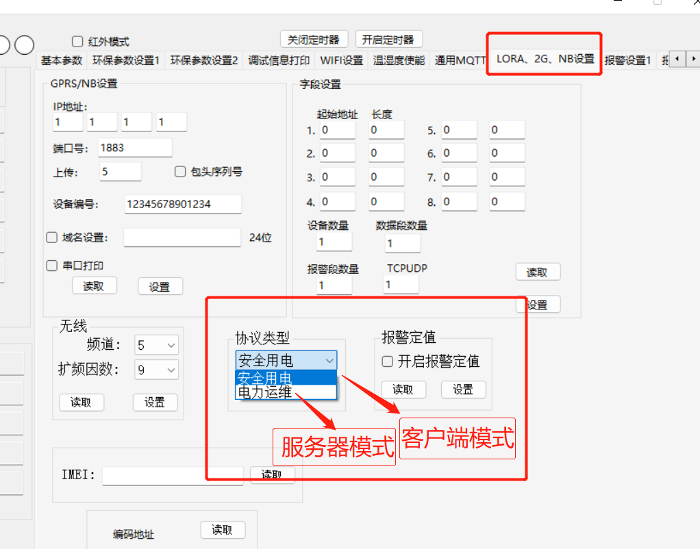Tick the 包头序列号 checkbox

click(181, 171)
